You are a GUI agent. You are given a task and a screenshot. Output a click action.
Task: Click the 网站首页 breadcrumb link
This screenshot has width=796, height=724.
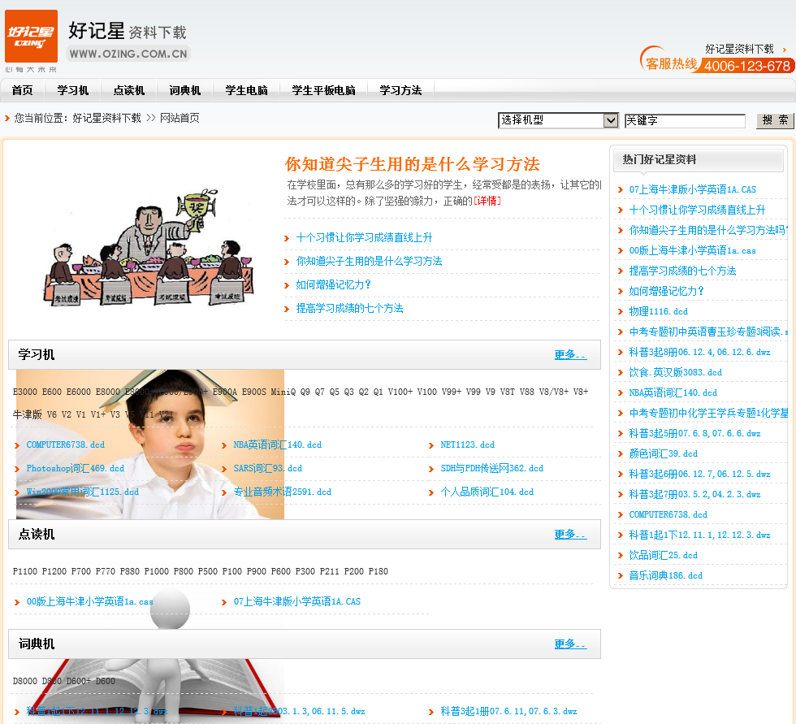pos(180,119)
